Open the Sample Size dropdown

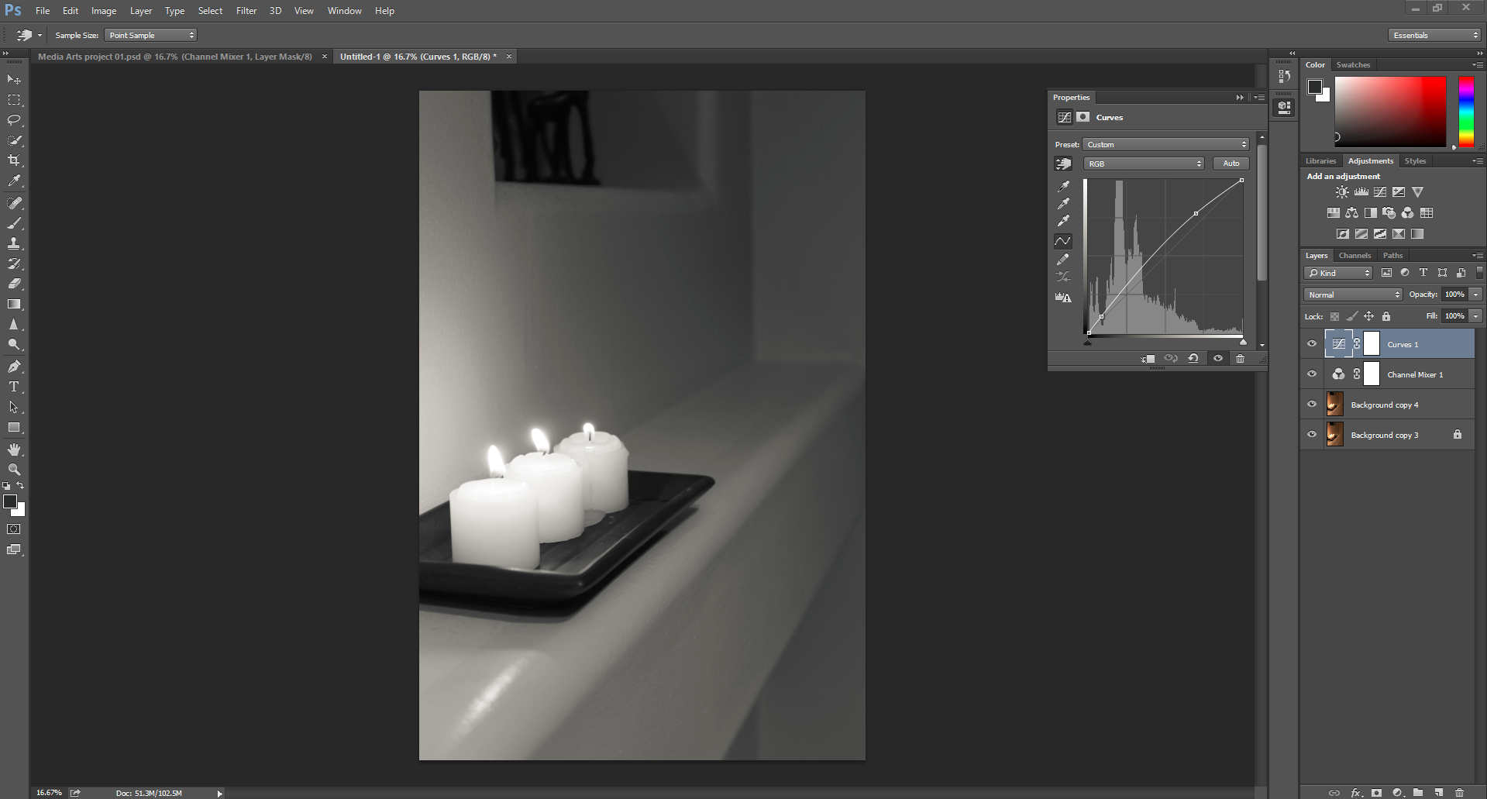pyautogui.click(x=151, y=35)
